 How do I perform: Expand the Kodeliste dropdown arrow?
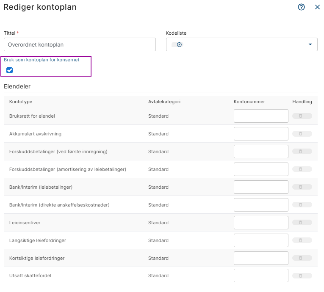pos(310,44)
